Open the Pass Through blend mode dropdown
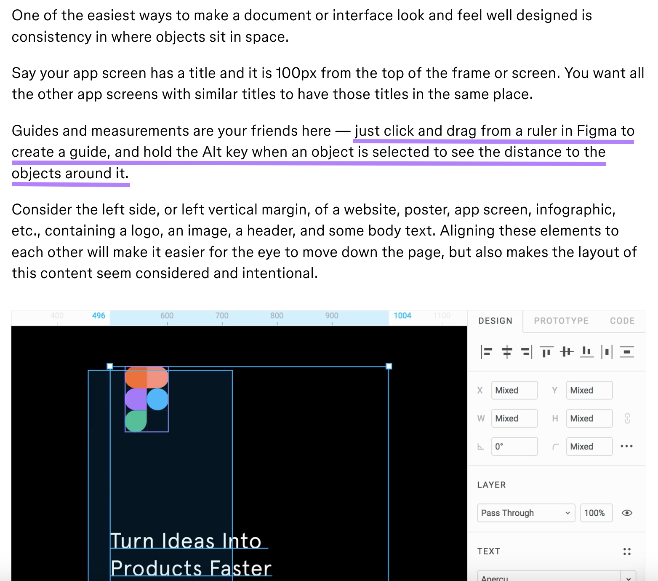The height and width of the screenshot is (581, 658). [526, 513]
